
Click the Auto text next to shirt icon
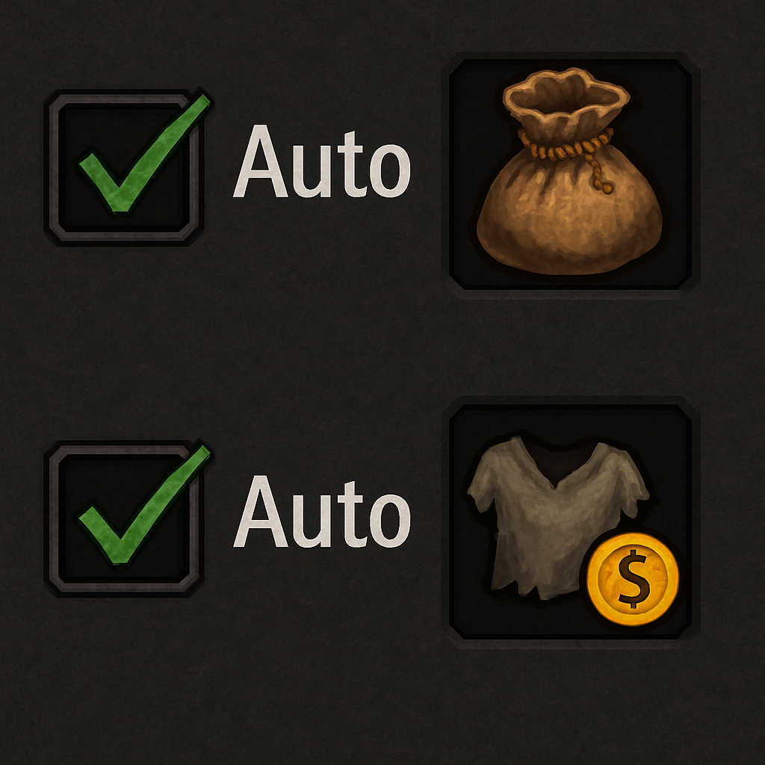[322, 512]
